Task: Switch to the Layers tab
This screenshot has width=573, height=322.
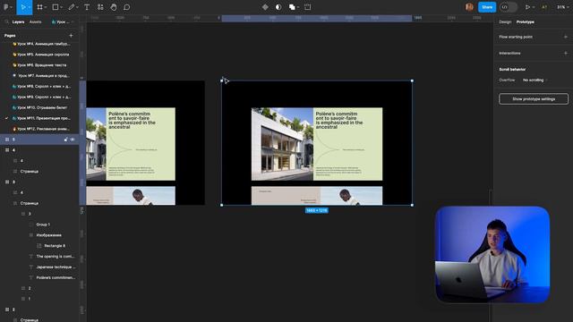Action: pyautogui.click(x=18, y=21)
